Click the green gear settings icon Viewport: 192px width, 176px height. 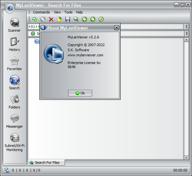33,34
